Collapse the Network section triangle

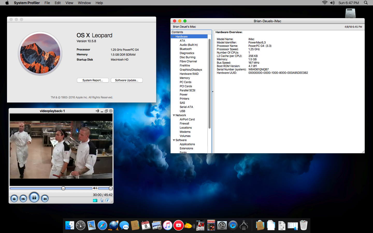click(x=174, y=115)
